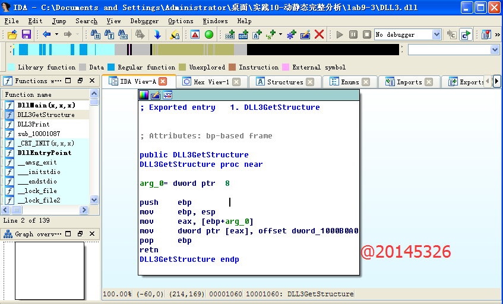Select sub_10001087 function entry
Image resolution: width=503 pixels, height=304 pixels.
click(39, 134)
